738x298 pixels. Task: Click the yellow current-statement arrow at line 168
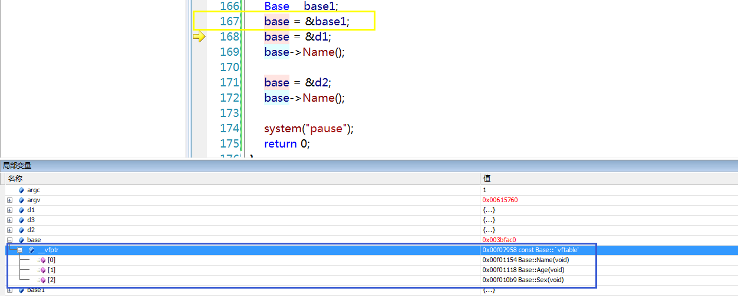point(199,36)
